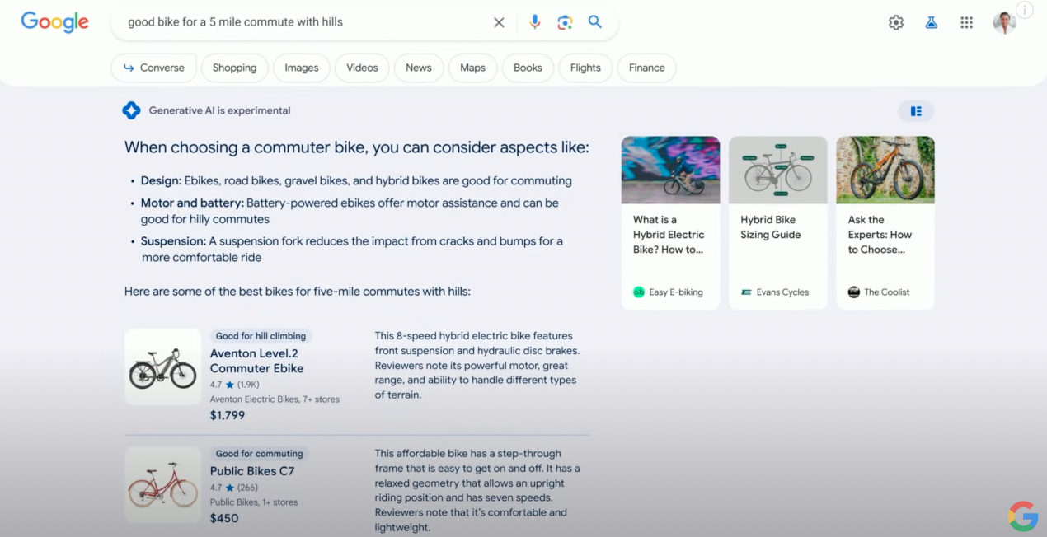The height and width of the screenshot is (537, 1047).
Task: Switch to the Images tab
Action: click(301, 68)
